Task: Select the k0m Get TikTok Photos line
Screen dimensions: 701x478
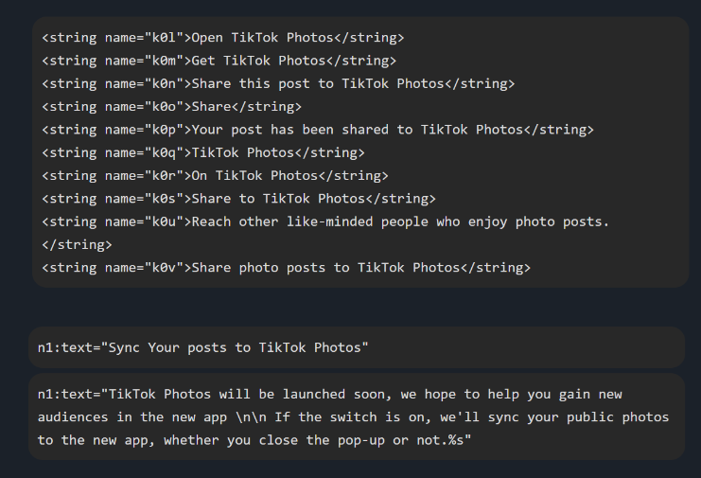Action: (x=219, y=61)
